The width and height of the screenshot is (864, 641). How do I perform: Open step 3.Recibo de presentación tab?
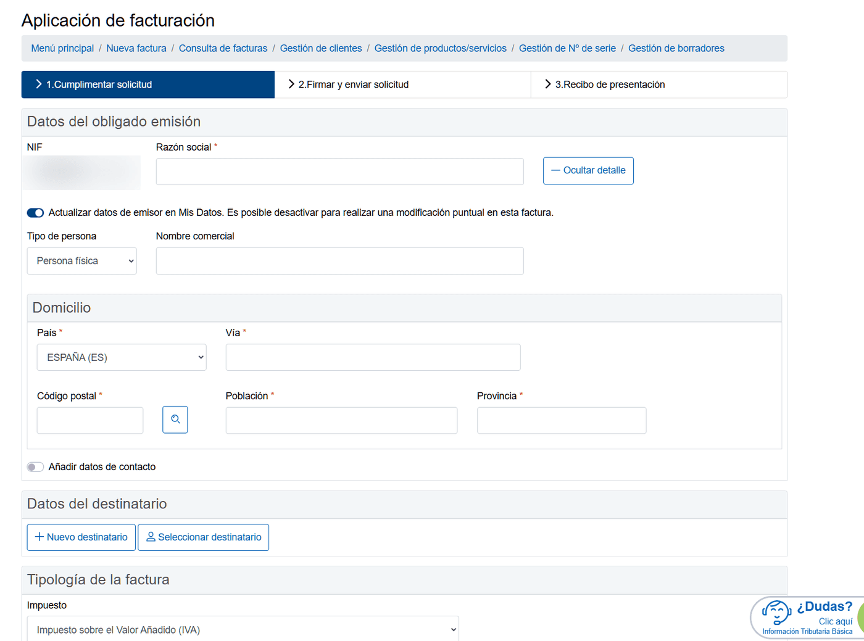(x=658, y=85)
